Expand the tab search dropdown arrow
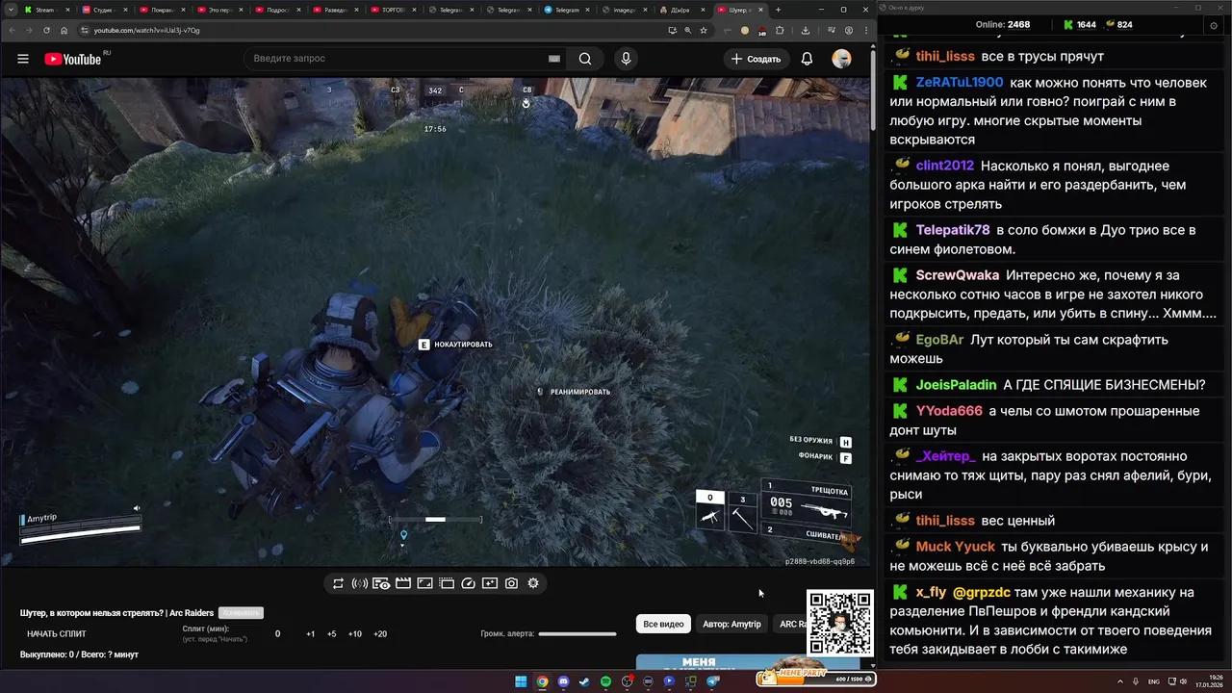The height and width of the screenshot is (693, 1232). [x=9, y=10]
